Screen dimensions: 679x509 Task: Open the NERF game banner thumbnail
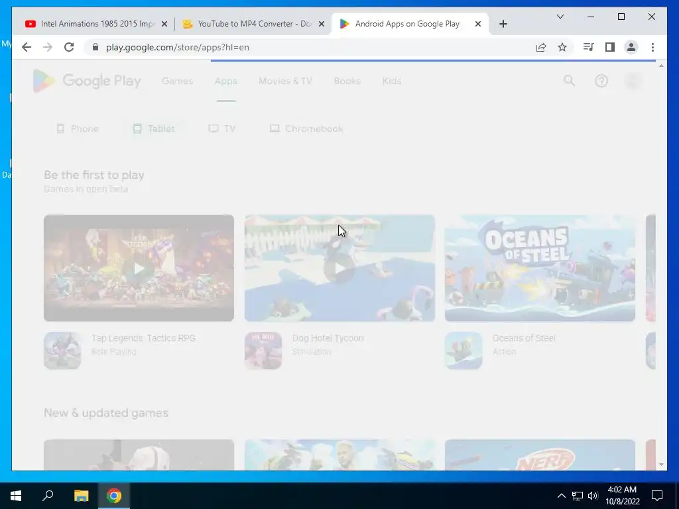[540, 455]
